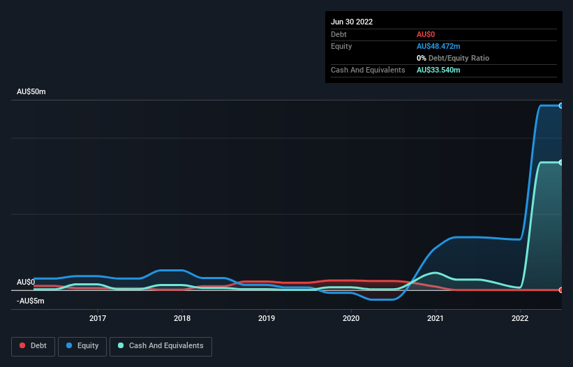Image resolution: width=573 pixels, height=367 pixels.
Task: Click the AU$50m axis label
Action: coord(31,91)
